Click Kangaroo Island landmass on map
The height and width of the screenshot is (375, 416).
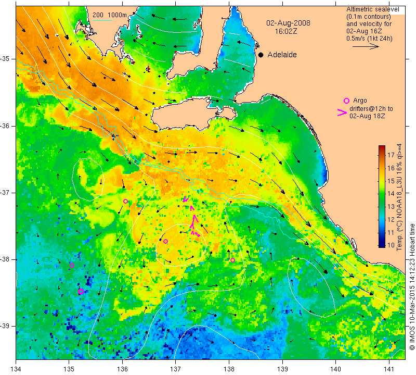coord(186,114)
